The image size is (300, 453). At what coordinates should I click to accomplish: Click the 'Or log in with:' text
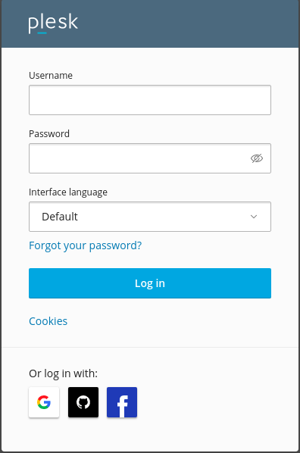pos(64,373)
